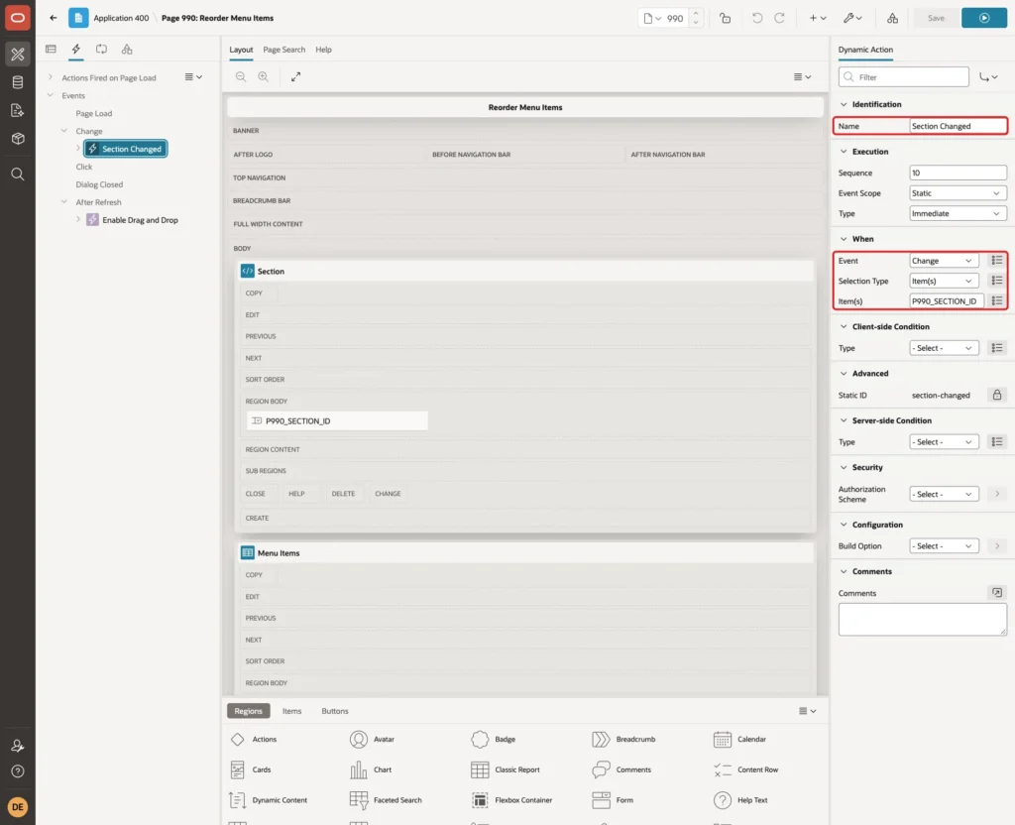This screenshot has width=1015, height=825.
Task: Switch gallery to the Buttons tab
Action: click(x=335, y=711)
